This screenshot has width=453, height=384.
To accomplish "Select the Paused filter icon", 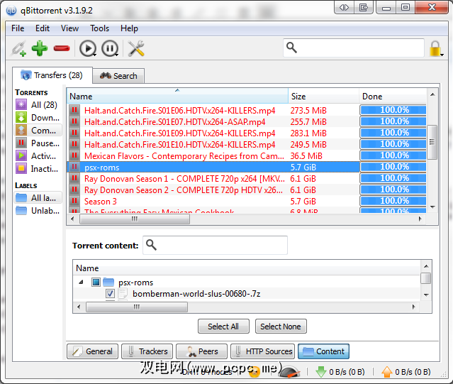I will click(x=21, y=143).
